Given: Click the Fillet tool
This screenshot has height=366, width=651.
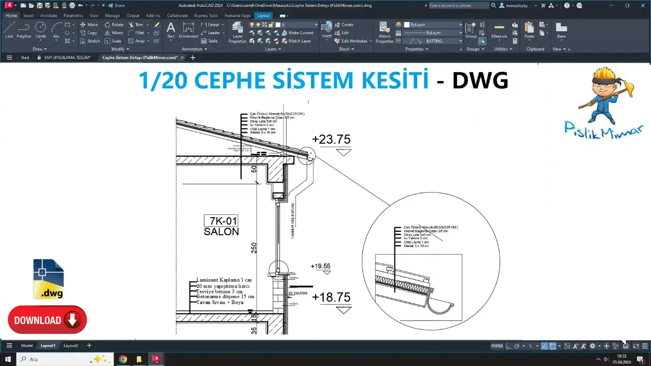Looking at the screenshot, I should [136, 33].
